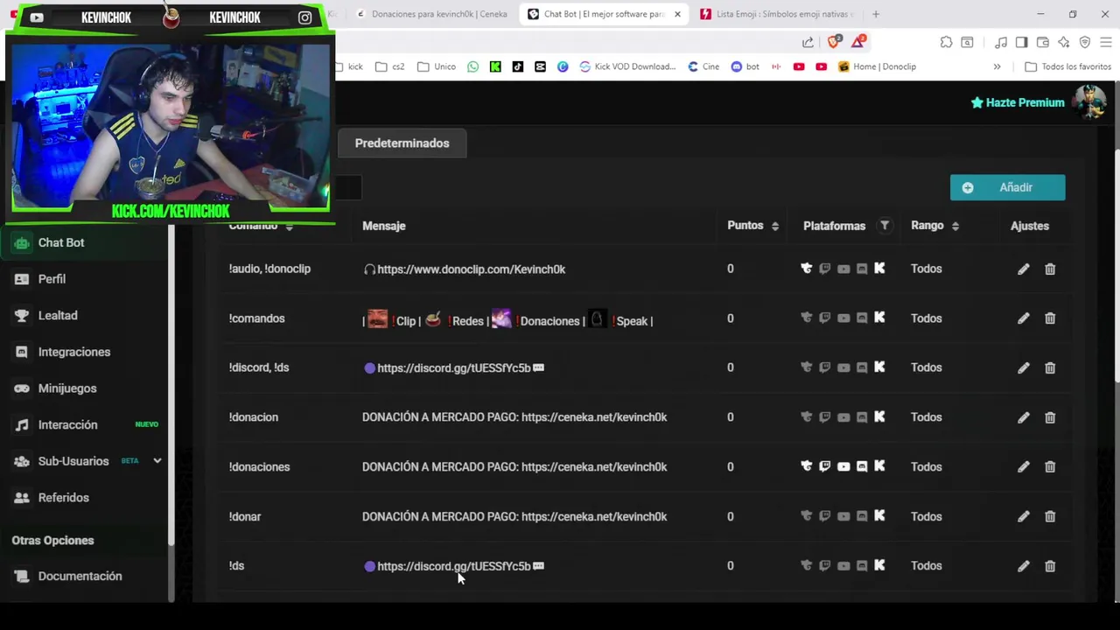Edit the !discord, !ds command
Screen dimensions: 1120x630
pos(1023,367)
